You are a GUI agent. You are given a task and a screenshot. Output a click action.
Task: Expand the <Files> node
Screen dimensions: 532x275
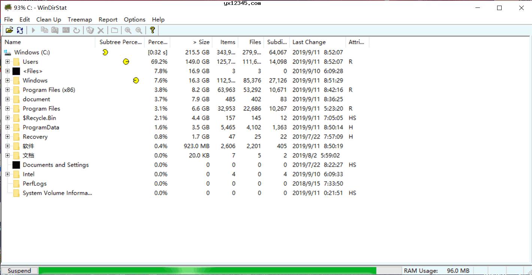(7, 71)
